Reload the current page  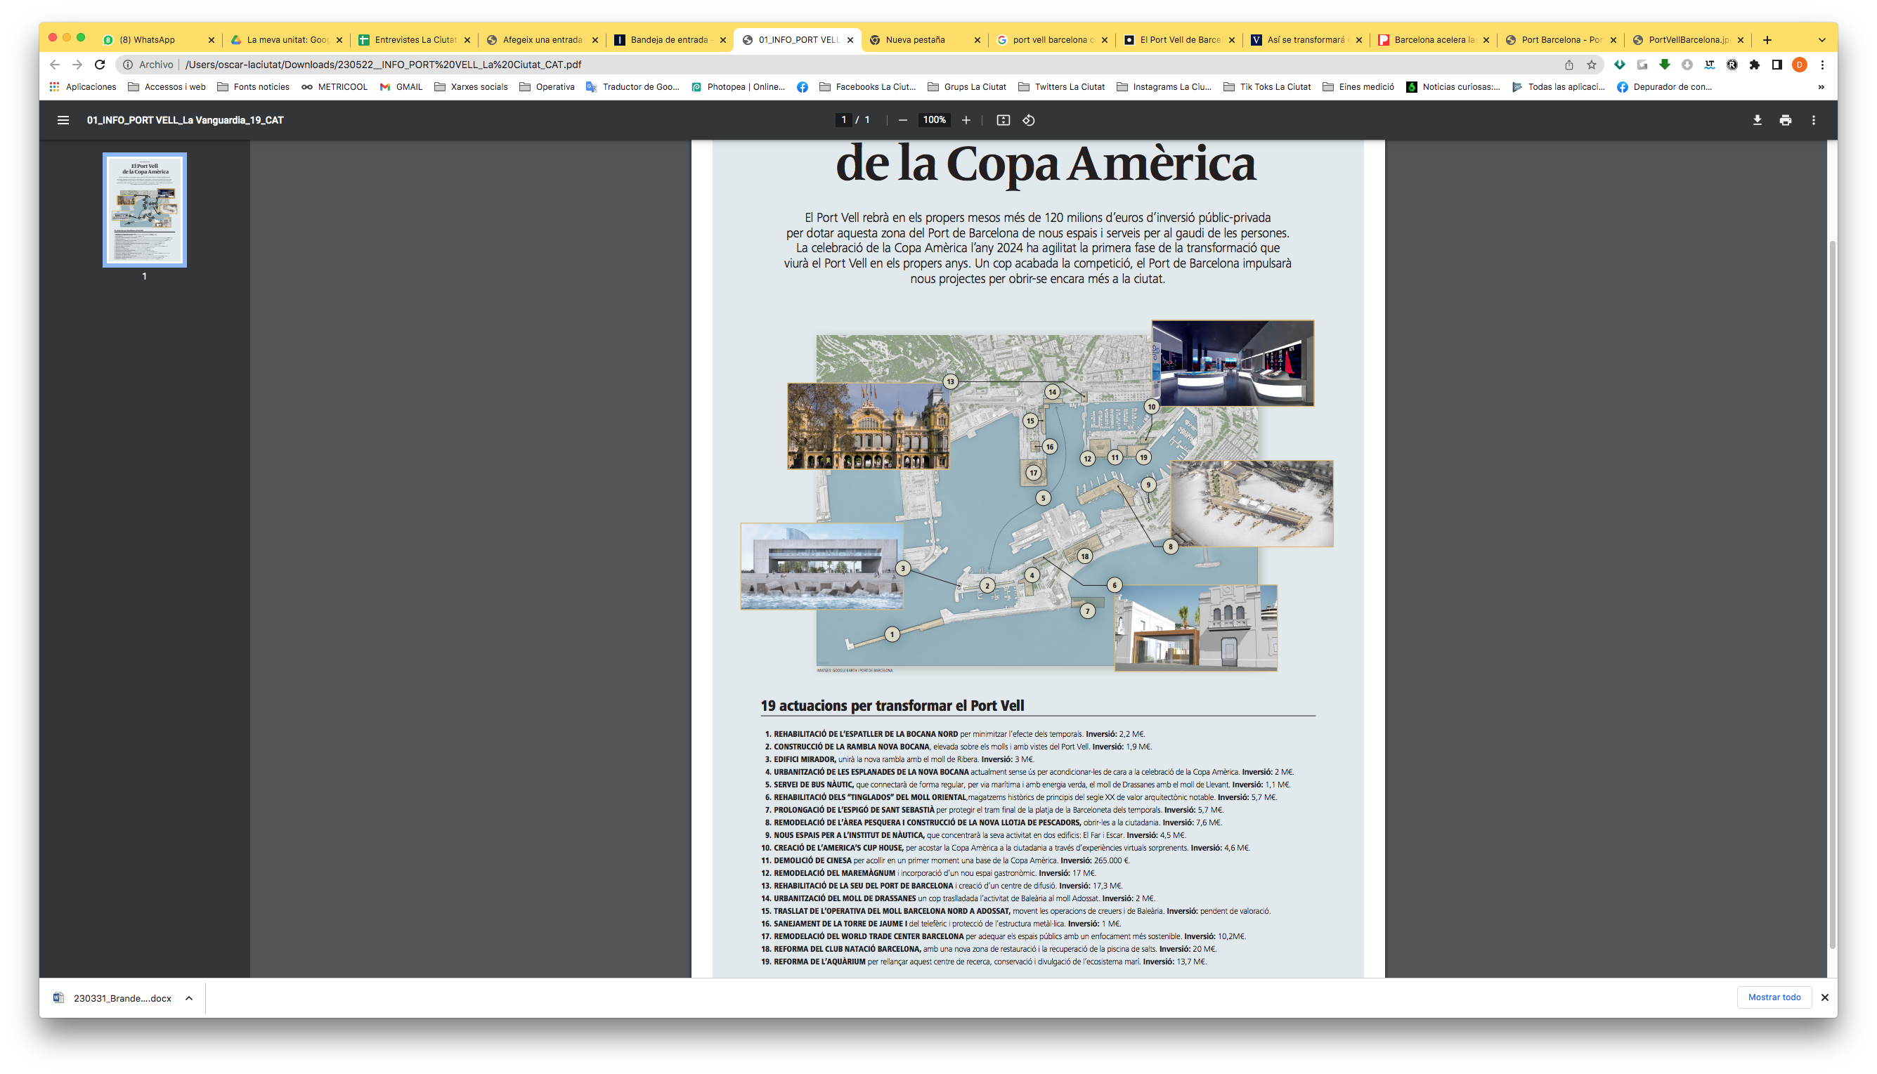[x=100, y=65]
